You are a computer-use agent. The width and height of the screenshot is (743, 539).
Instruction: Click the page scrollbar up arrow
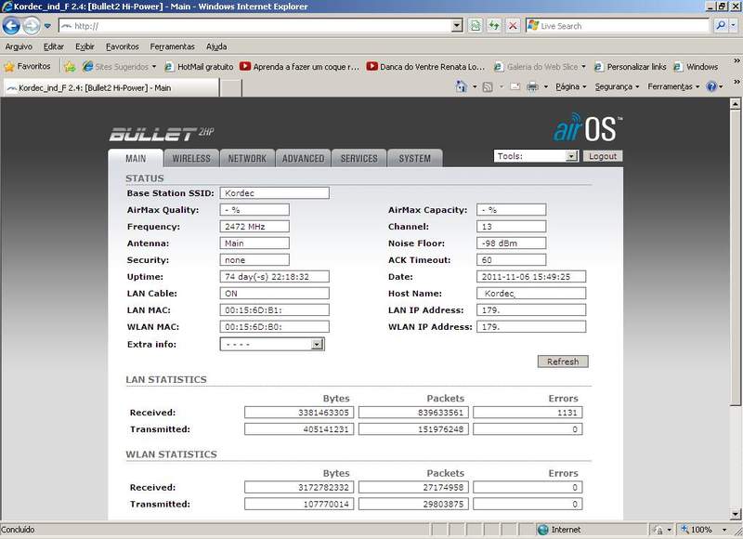coord(735,103)
